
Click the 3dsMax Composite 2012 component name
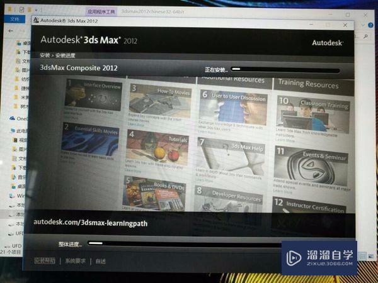pos(79,68)
